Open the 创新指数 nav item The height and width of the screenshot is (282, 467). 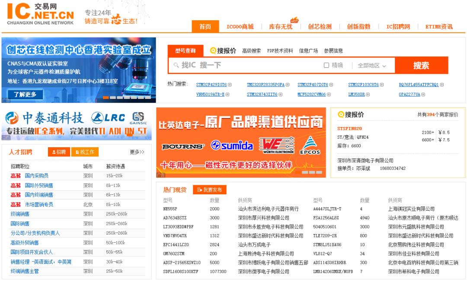click(358, 27)
